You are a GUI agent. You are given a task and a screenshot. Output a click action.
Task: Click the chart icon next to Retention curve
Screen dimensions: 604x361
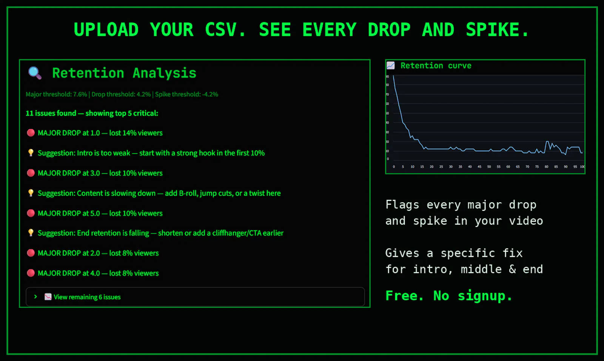[x=391, y=66]
